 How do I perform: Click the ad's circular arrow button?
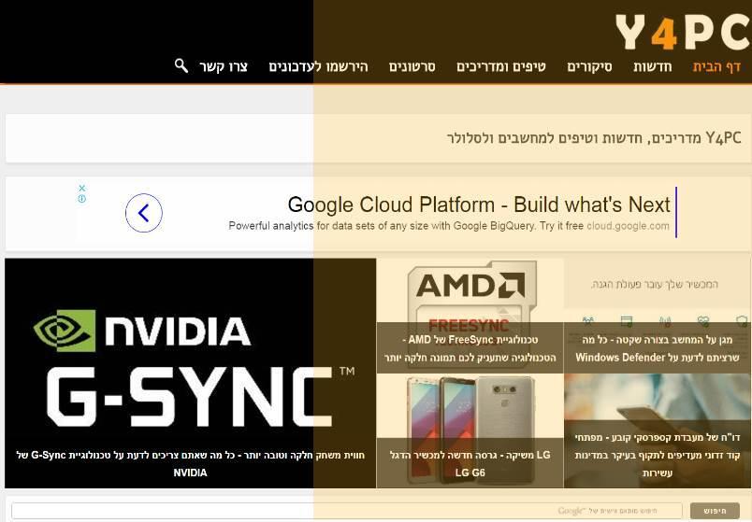(x=144, y=213)
